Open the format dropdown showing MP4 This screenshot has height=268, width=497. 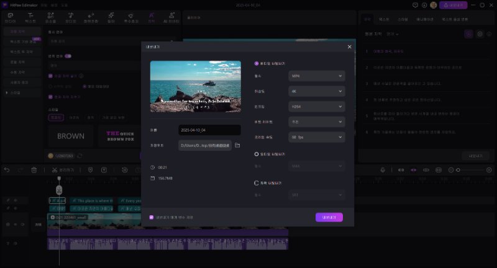317,76
